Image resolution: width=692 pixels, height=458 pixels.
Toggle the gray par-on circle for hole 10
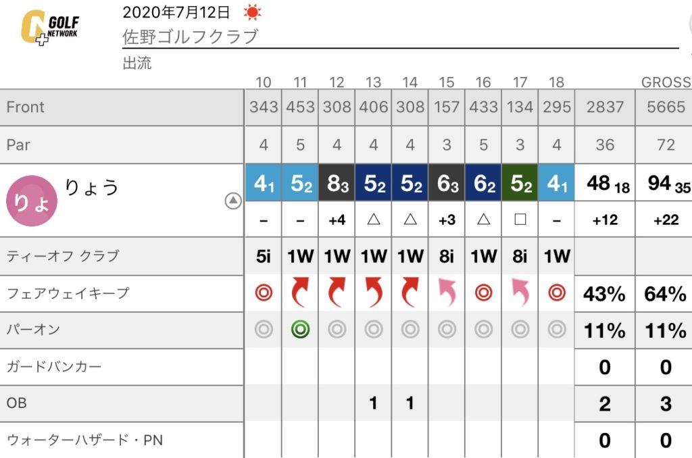click(264, 329)
